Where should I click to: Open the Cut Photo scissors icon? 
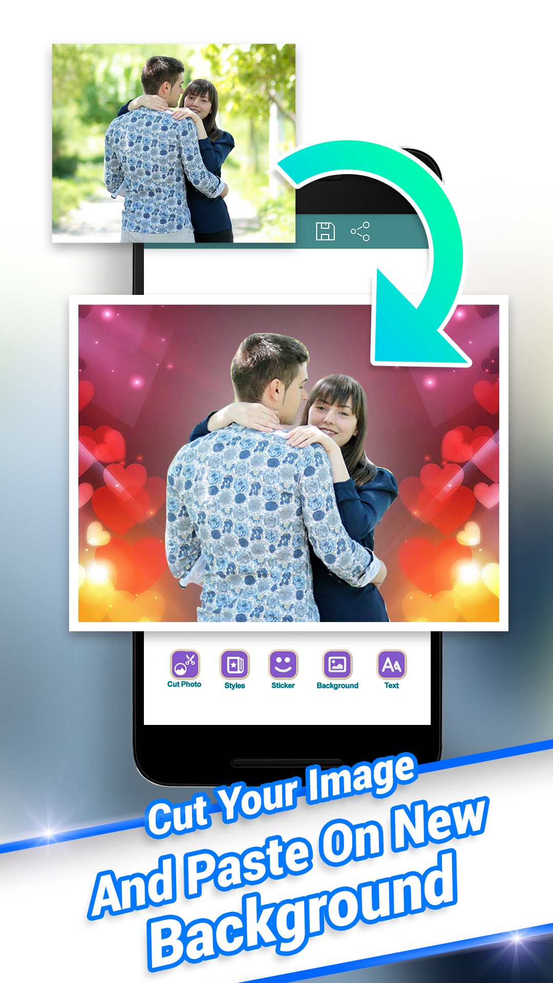(184, 664)
